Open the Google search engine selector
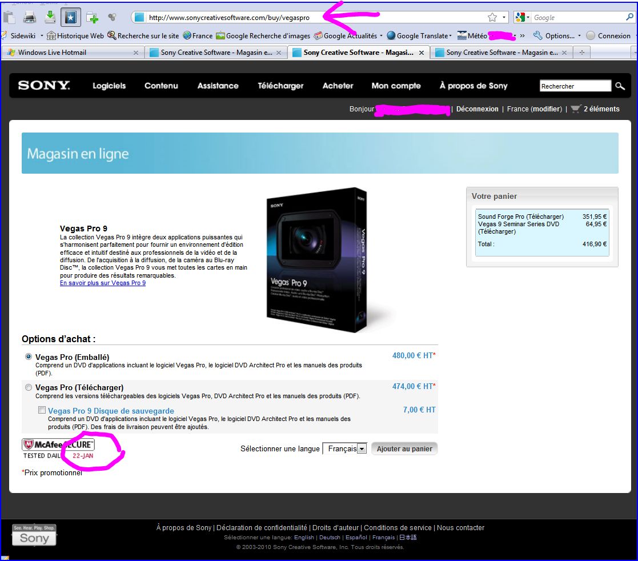The image size is (638, 561). (523, 17)
